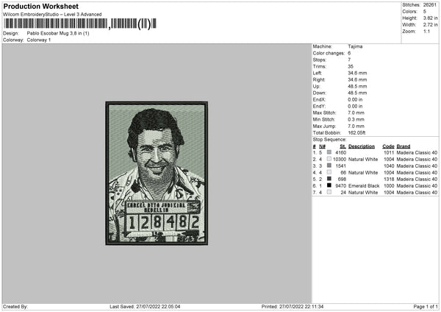Click the Width value '2.72 in'
Viewport: 441px width, 312px height.
pos(430,25)
